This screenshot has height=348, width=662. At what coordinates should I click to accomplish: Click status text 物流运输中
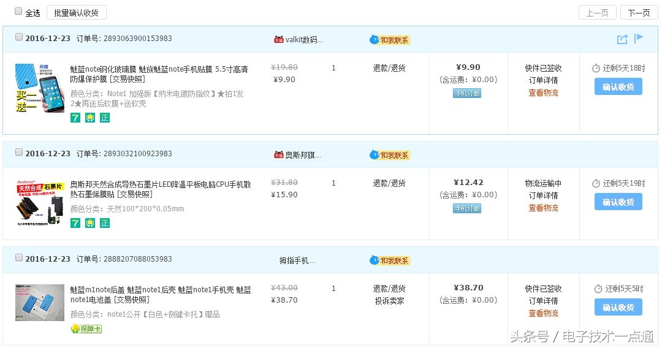click(543, 183)
